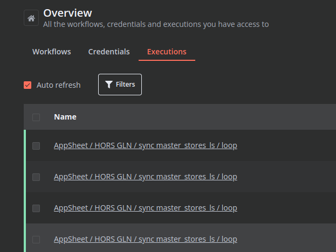336x252 pixels.
Task: Click the Overview page title
Action: click(x=67, y=13)
